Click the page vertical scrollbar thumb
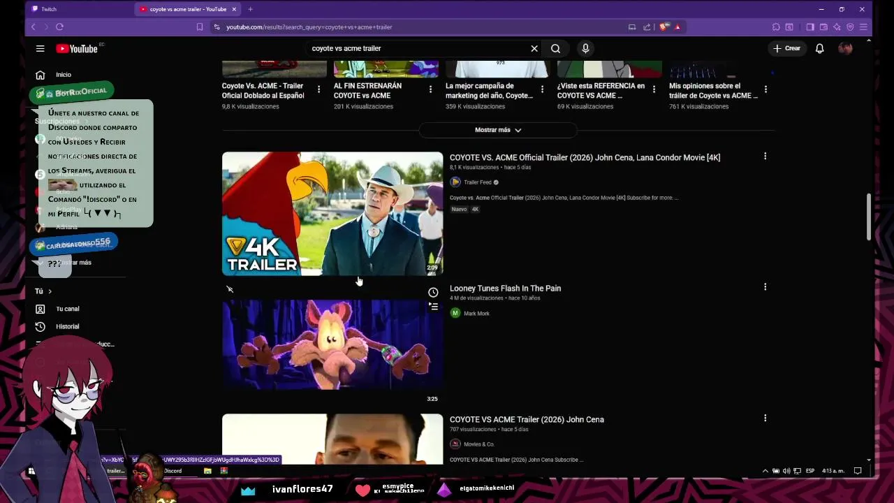 869,217
